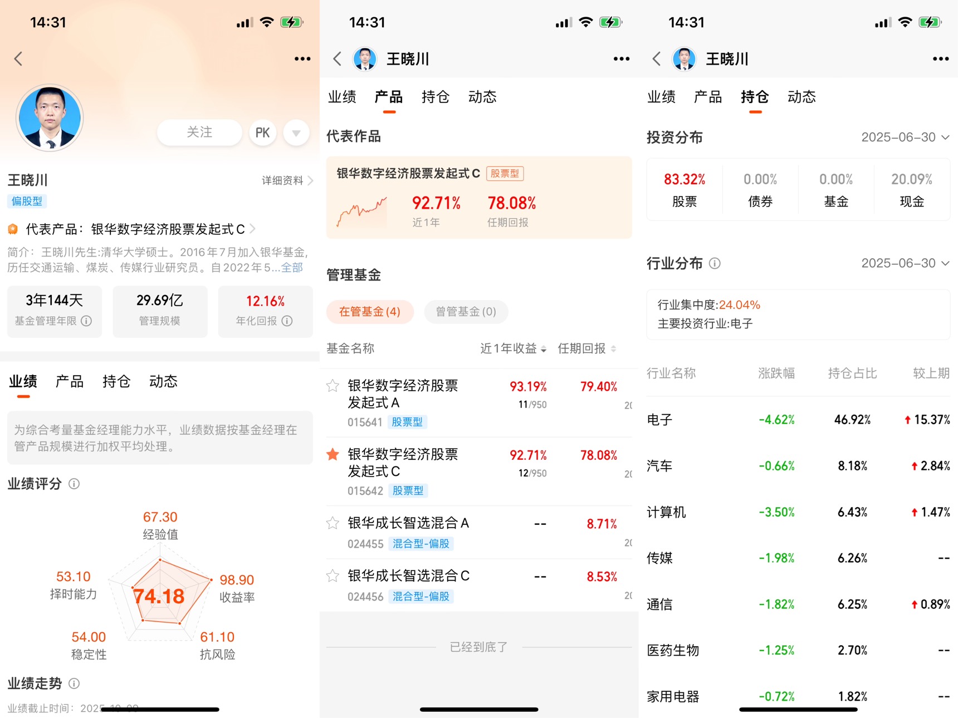Tap the back arrow on the profile screen

click(18, 58)
